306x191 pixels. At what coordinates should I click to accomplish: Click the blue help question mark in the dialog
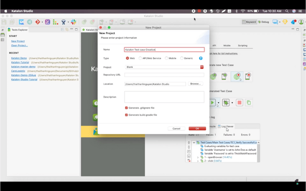[201, 58]
